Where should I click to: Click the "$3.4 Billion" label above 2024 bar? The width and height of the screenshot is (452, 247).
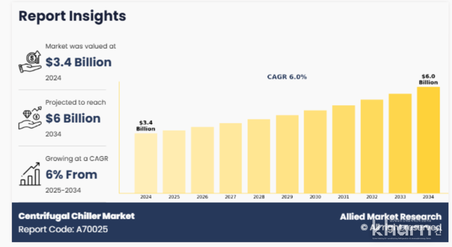click(x=146, y=125)
